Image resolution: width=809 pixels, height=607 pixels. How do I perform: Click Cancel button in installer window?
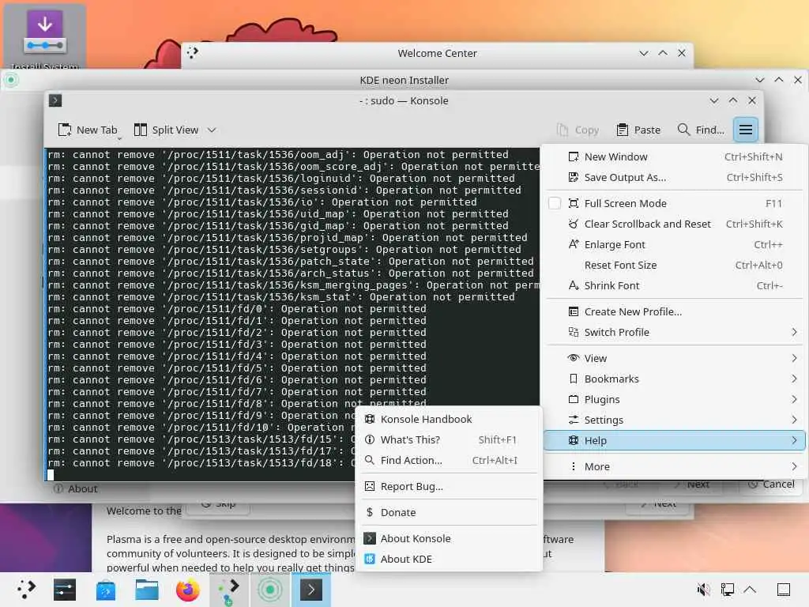pos(772,484)
